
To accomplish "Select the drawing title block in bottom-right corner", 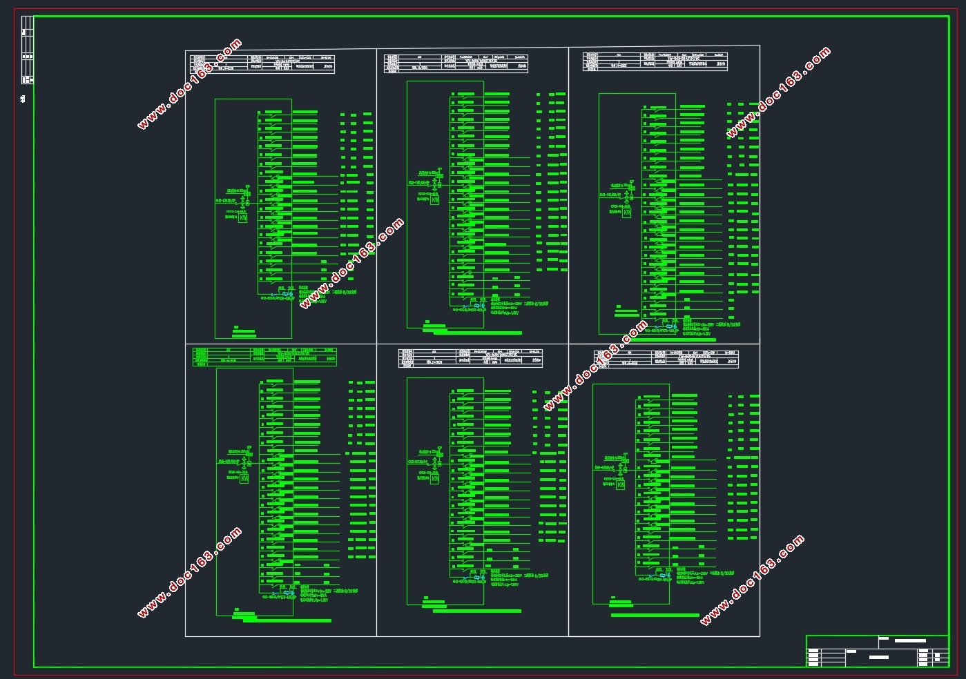I will [877, 651].
